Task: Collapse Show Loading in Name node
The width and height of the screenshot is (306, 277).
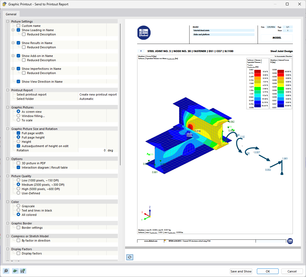Action: pyautogui.click(x=13, y=30)
